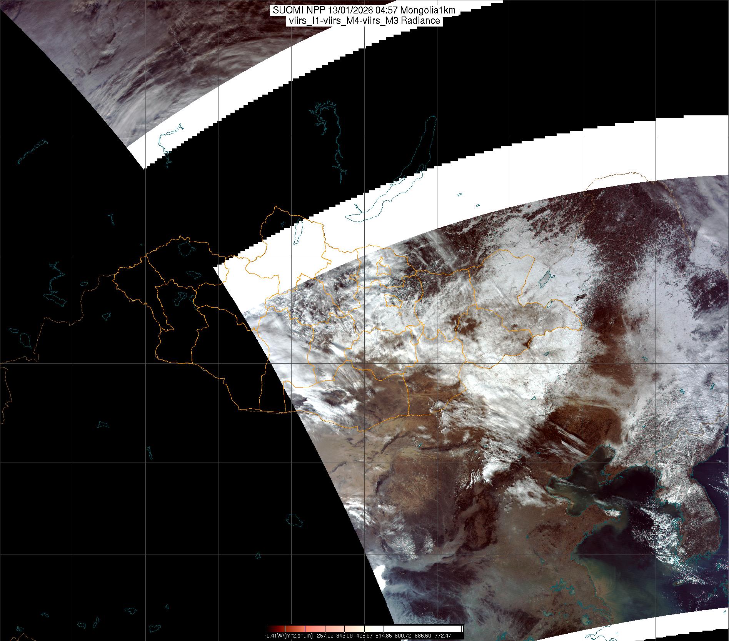Click the '257.22' legend value

coord(325,636)
